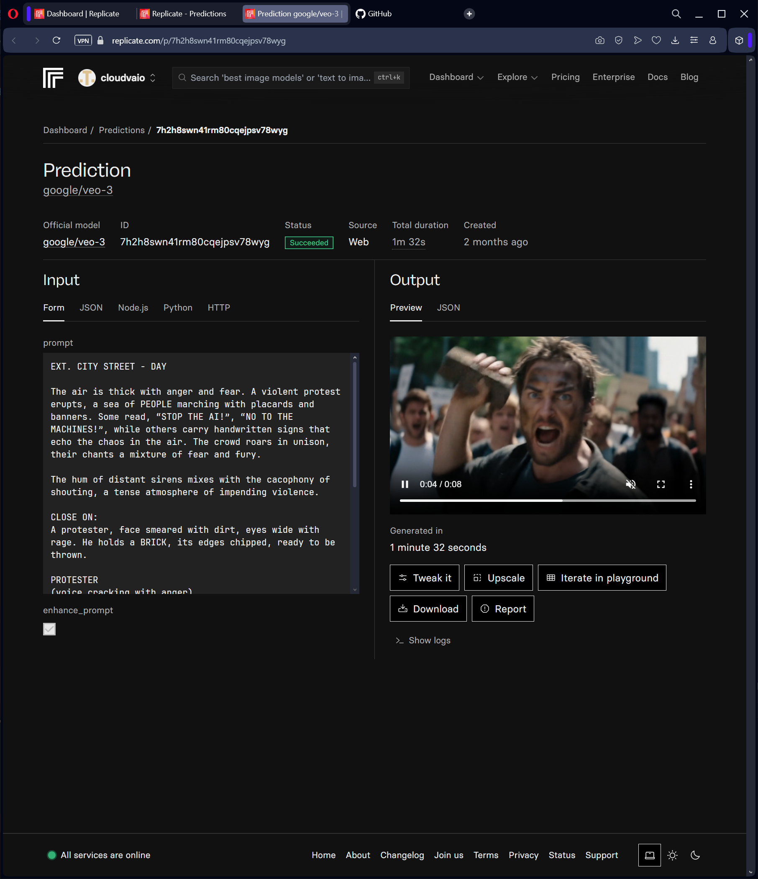Unmute the video audio
Viewport: 758px width, 879px height.
tap(630, 484)
